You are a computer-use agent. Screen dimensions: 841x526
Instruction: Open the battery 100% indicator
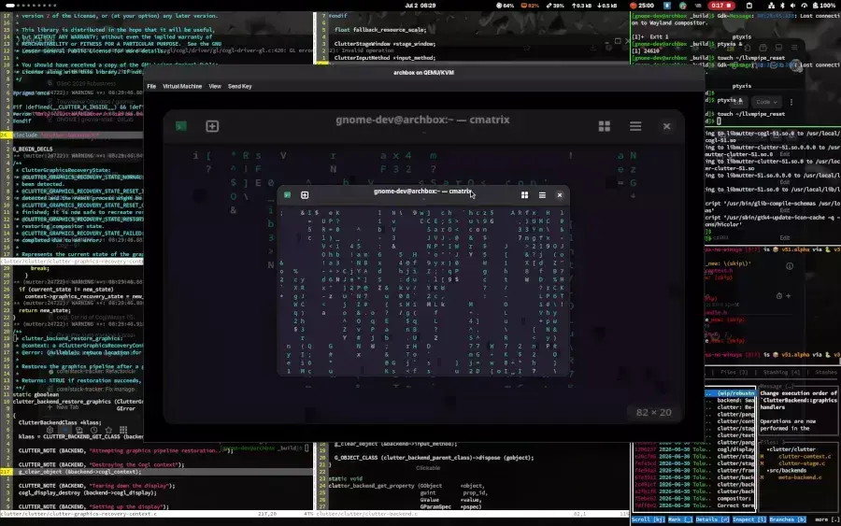[x=824, y=6]
